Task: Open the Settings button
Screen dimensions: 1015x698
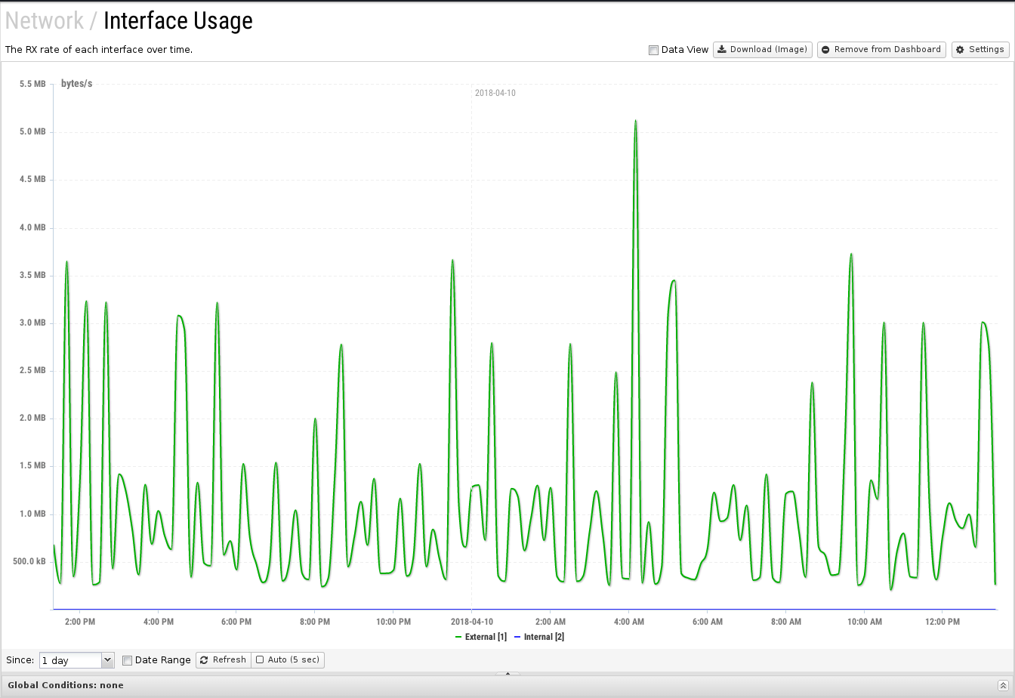Action: click(x=980, y=50)
